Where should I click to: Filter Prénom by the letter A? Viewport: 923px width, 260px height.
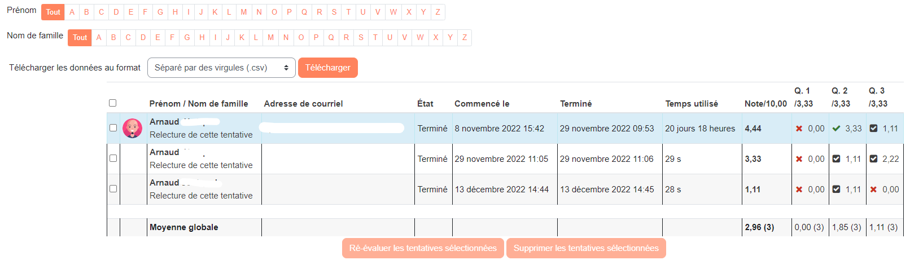pyautogui.click(x=72, y=12)
